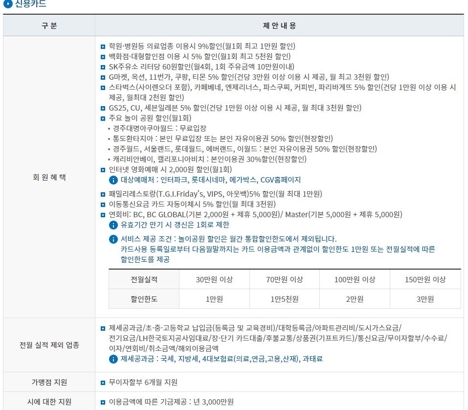The height and width of the screenshot is (410, 468).
Task: Click the 패밀리레스토랑 5% 할인 text
Action: point(216,194)
